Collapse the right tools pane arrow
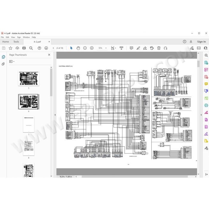The image size is (209, 209). click(x=201, y=115)
